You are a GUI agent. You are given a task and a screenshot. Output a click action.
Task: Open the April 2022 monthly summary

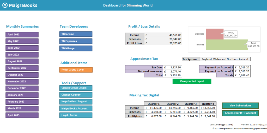(x=22, y=35)
